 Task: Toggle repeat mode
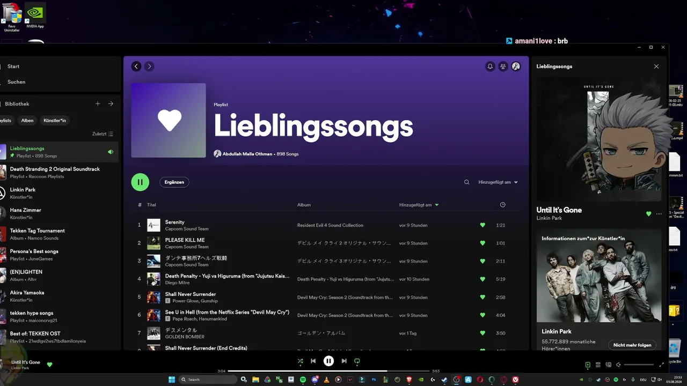tap(357, 361)
